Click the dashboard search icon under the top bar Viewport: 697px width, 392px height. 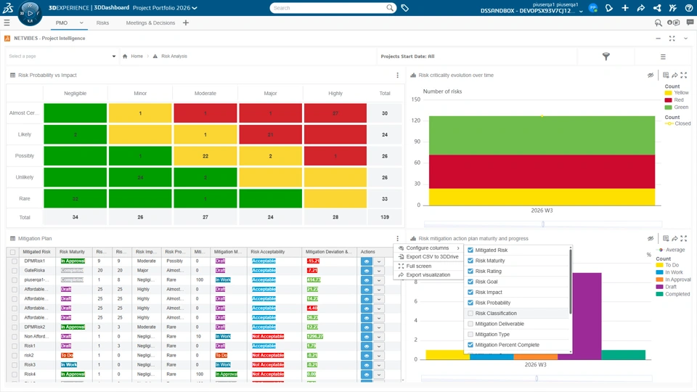pos(659,23)
